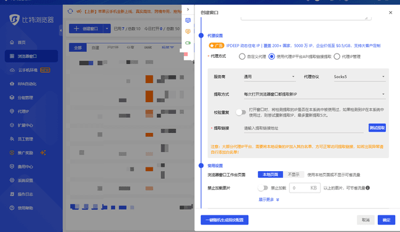Click the 员工管理 people icon
This screenshot has height=232, width=400.
click(x=12, y=139)
